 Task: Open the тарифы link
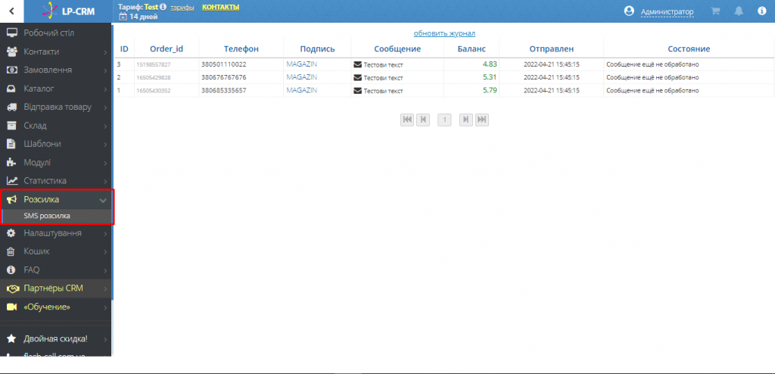pyautogui.click(x=182, y=8)
